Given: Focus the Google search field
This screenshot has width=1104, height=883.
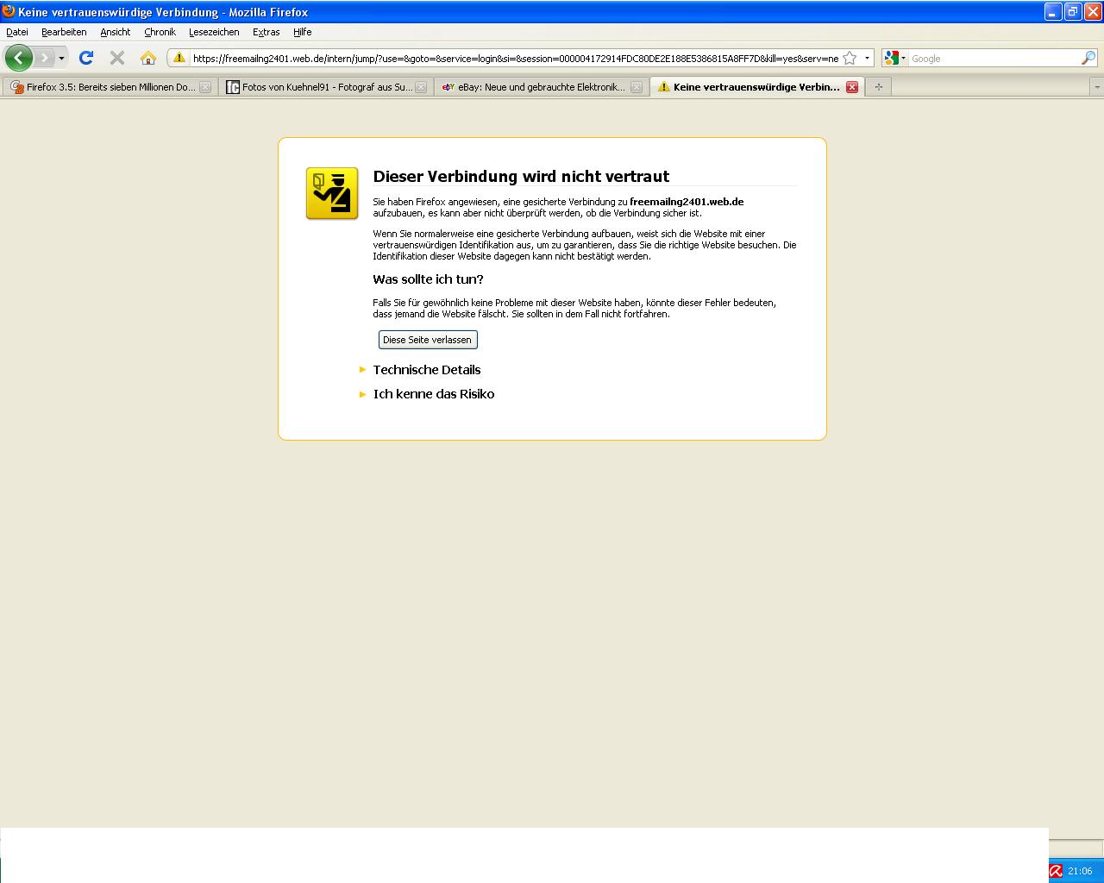Looking at the screenshot, I should pos(994,58).
